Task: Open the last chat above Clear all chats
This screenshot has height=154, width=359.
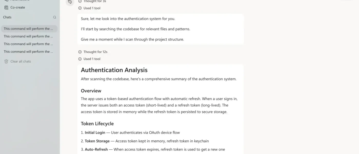Action: [29, 52]
